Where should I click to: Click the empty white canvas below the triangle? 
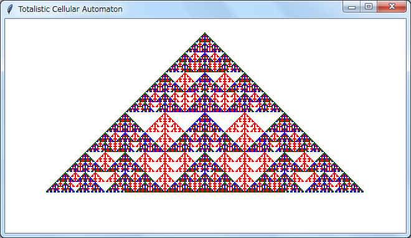[205, 212]
